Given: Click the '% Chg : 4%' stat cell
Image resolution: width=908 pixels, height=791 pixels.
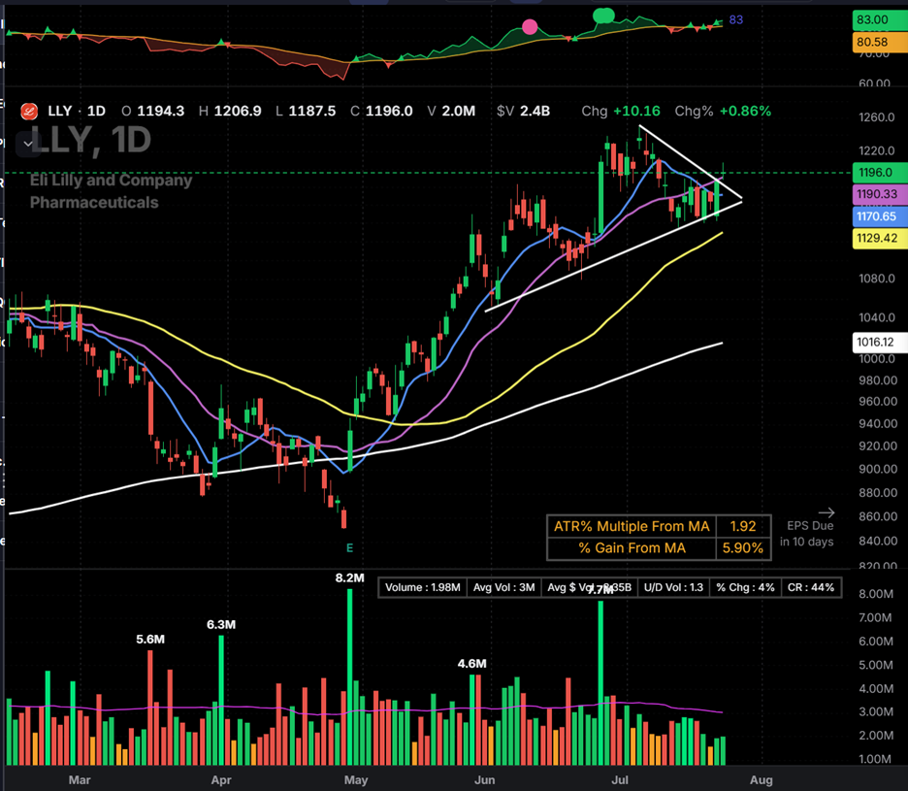Looking at the screenshot, I should 745,587.
